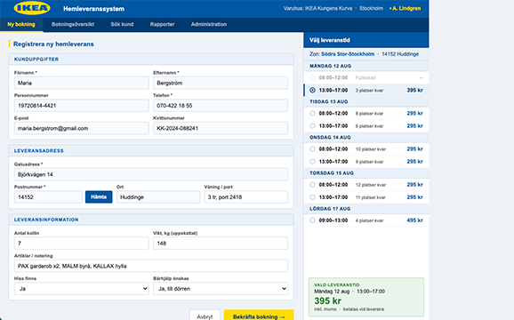Open the Rapporter tab

click(x=162, y=24)
